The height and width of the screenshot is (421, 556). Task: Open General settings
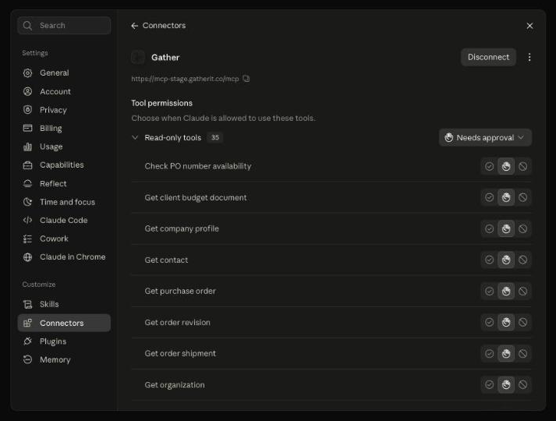tap(64, 73)
